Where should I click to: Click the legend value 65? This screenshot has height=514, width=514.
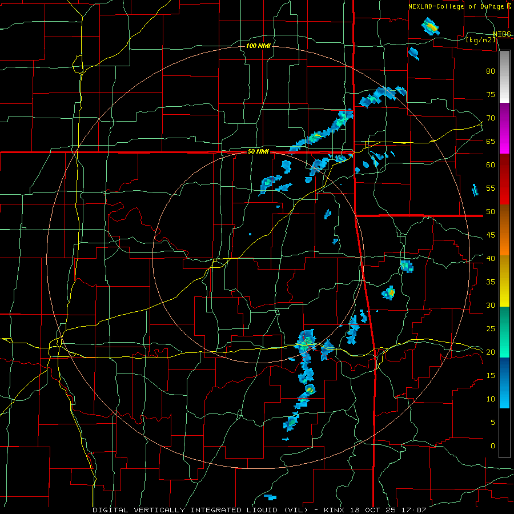click(491, 141)
